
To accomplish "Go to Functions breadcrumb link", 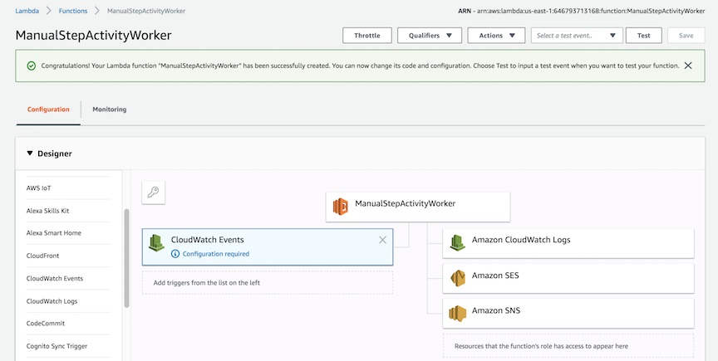I will 73,11.
